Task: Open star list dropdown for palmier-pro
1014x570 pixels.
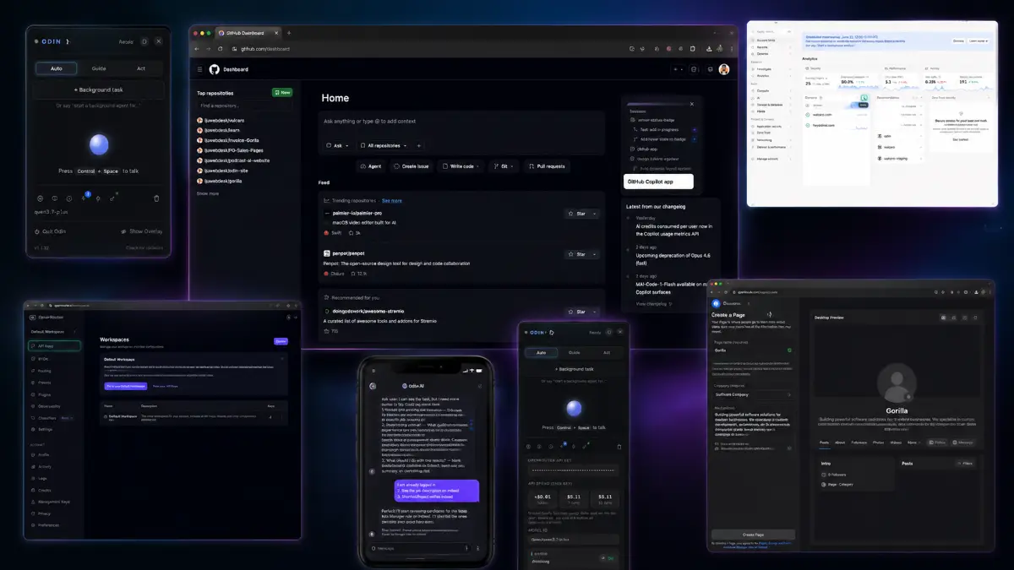Action: tap(595, 214)
